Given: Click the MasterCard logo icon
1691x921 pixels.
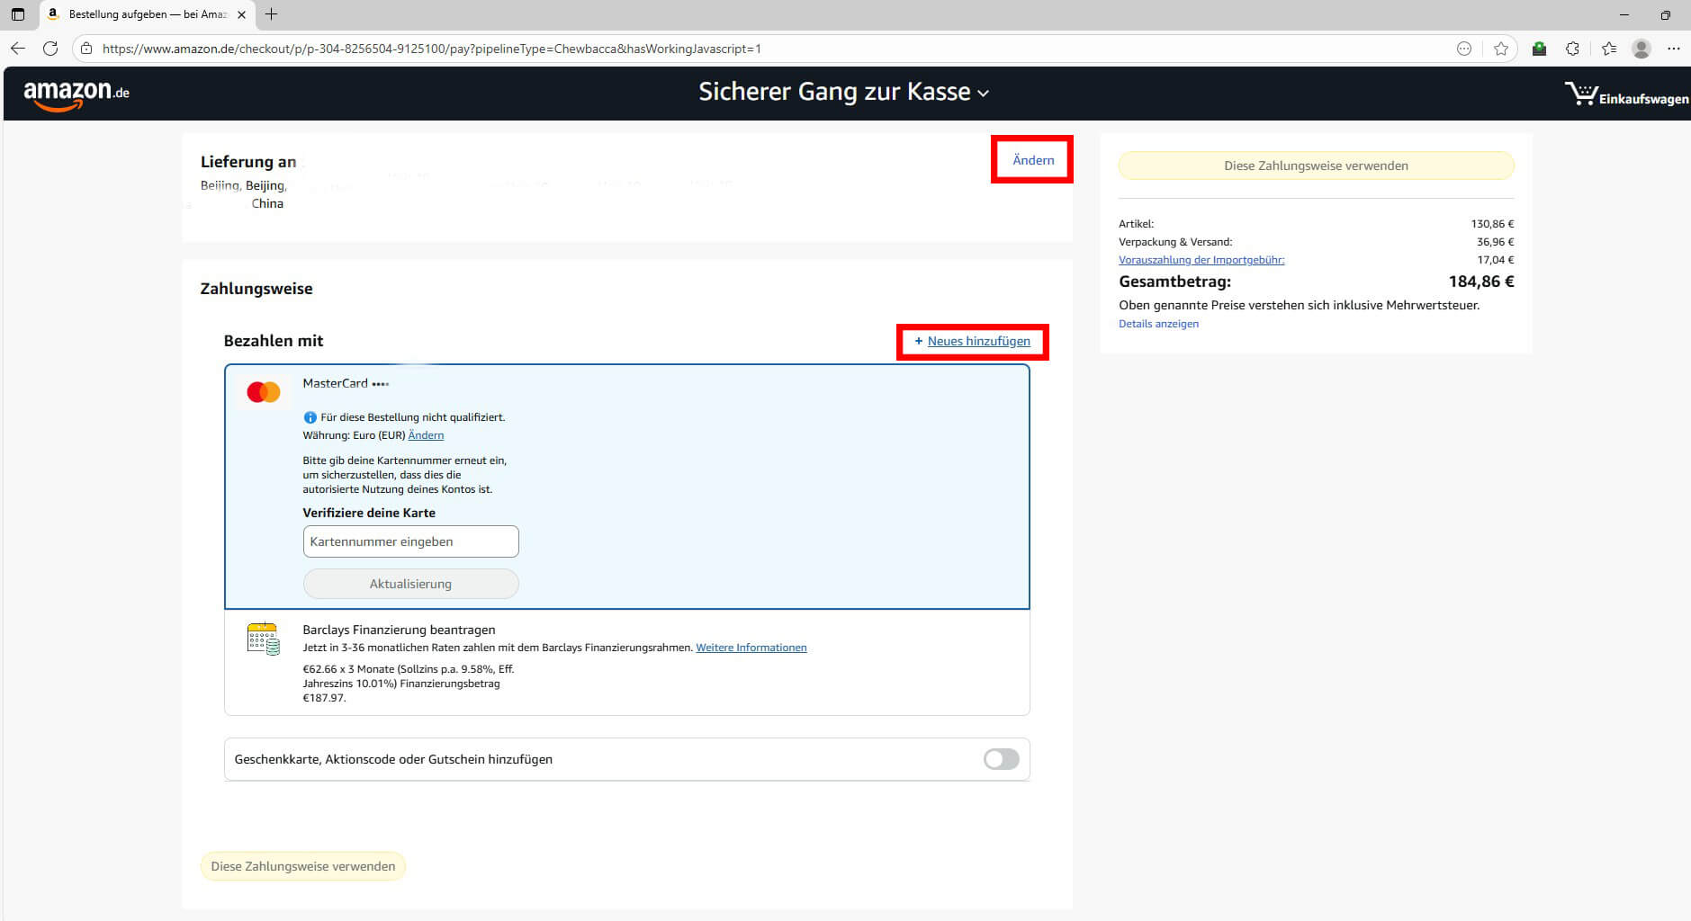Looking at the screenshot, I should click(x=264, y=392).
